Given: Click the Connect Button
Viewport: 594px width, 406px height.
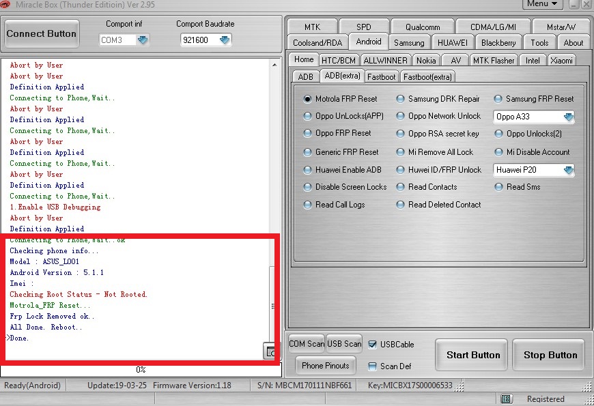Looking at the screenshot, I should [x=42, y=33].
